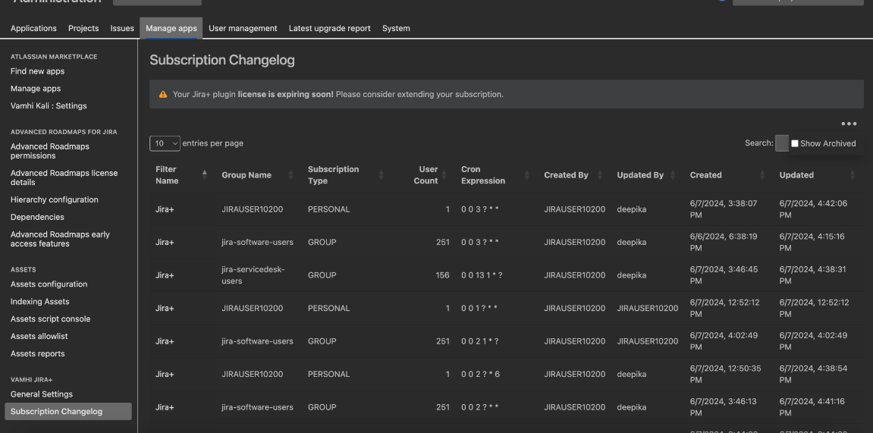Image resolution: width=873 pixels, height=433 pixels.
Task: Click the license expiring warning icon
Action: pyautogui.click(x=162, y=95)
